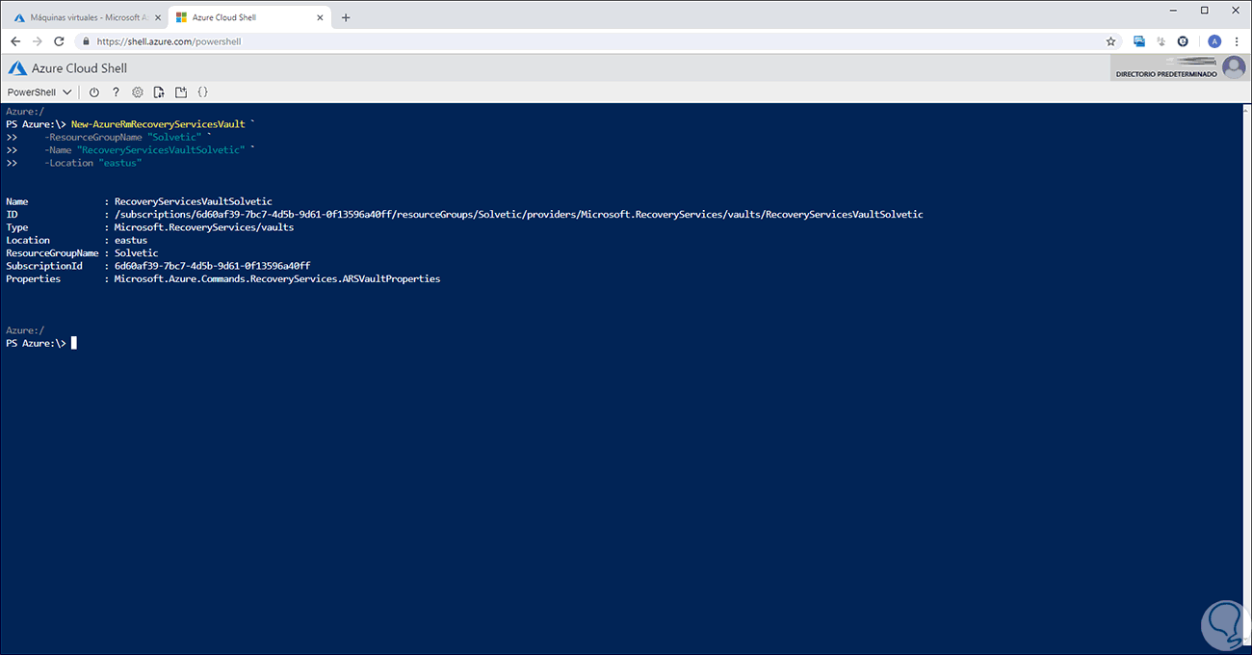The height and width of the screenshot is (655, 1252).
Task: Click the -Location "eastus" parameter line
Action: click(x=92, y=163)
